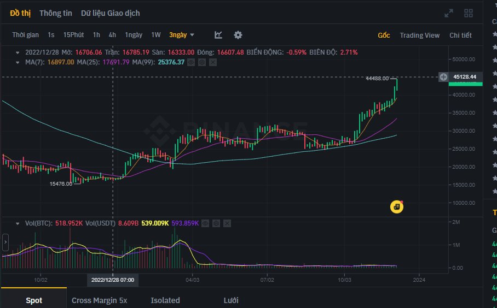Screen dimensions: 497x308
Task: Select the Isolated margin tab
Action: (165, 300)
